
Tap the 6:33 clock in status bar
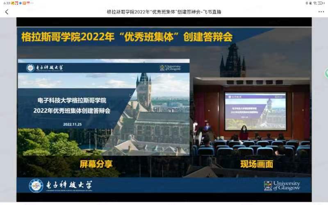point(7,3)
